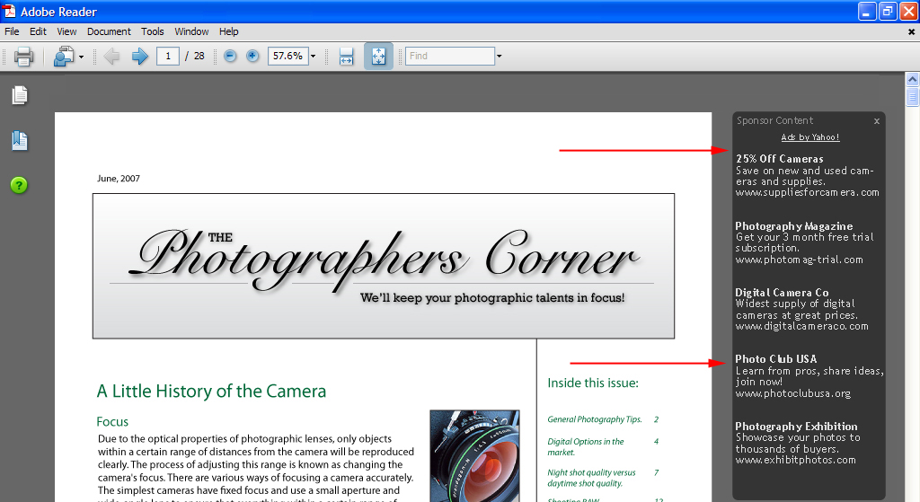Click the Adobe Reader title bar icon

pos(9,11)
